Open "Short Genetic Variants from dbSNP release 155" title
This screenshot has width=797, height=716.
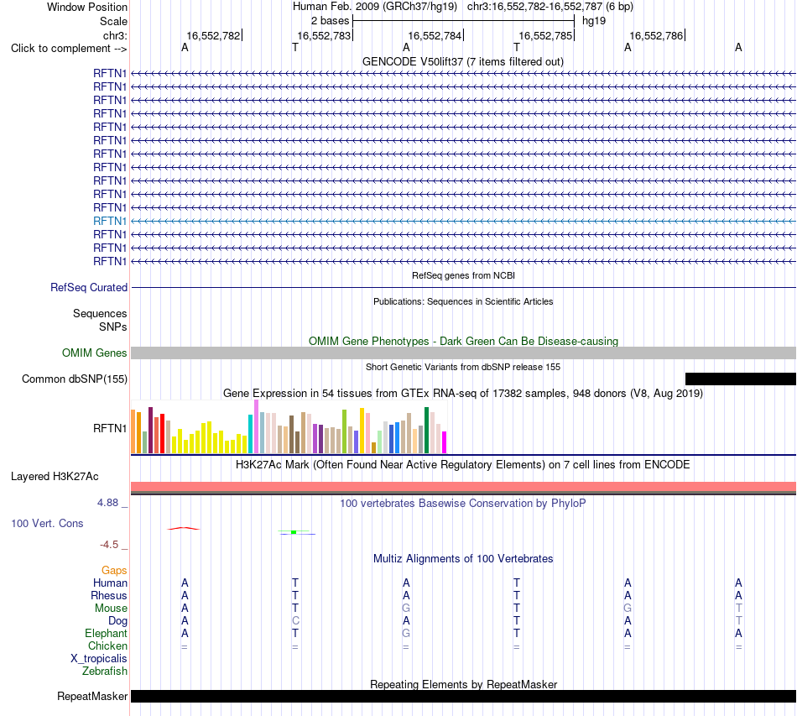pyautogui.click(x=463, y=367)
